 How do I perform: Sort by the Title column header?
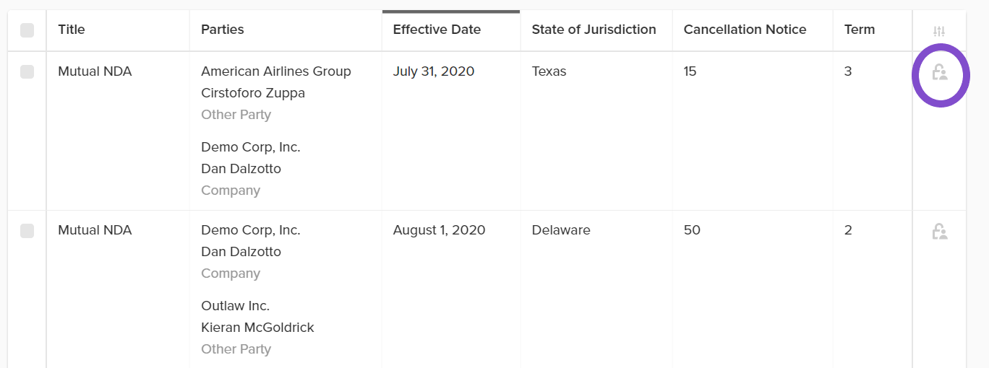[x=72, y=30]
